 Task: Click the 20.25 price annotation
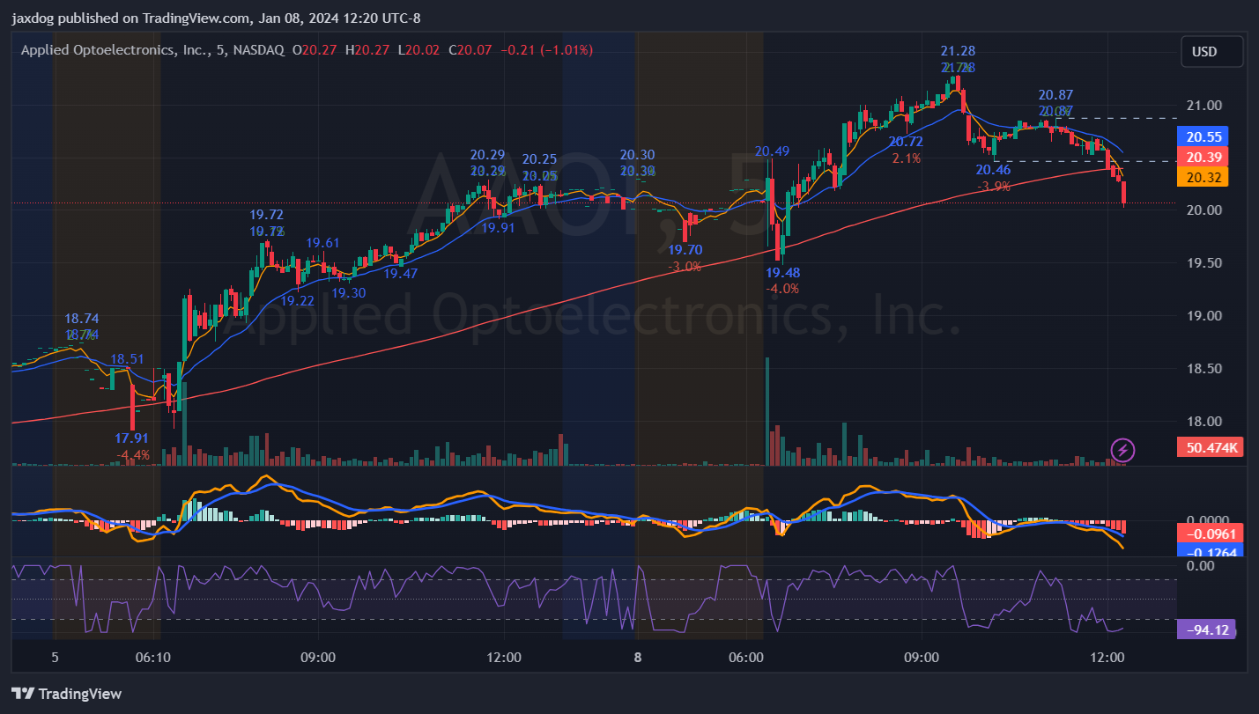[x=539, y=159]
